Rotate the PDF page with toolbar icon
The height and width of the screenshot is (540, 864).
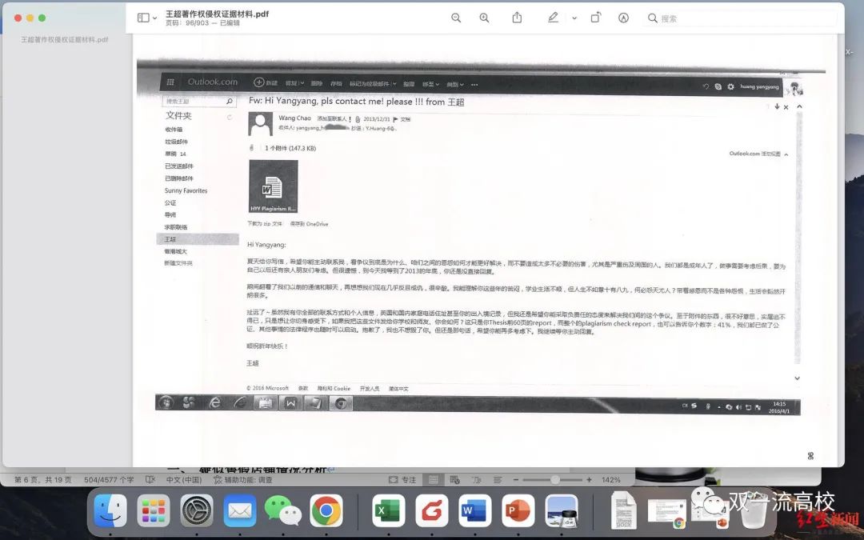596,18
